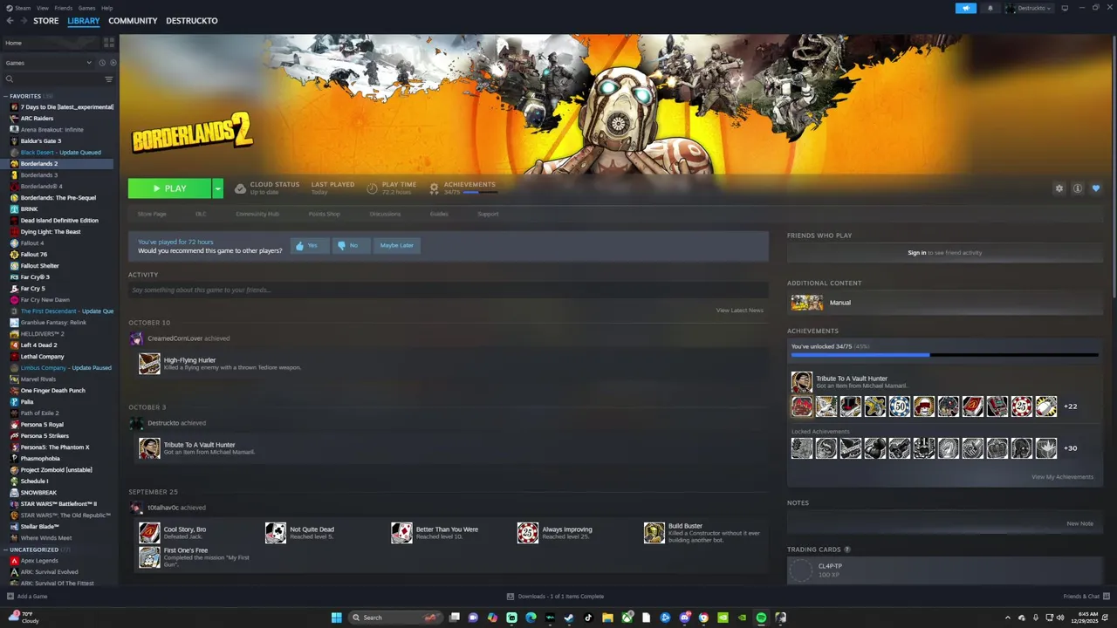Select Persona 5 Royal in library
This screenshot has height=628, width=1117.
pos(42,425)
